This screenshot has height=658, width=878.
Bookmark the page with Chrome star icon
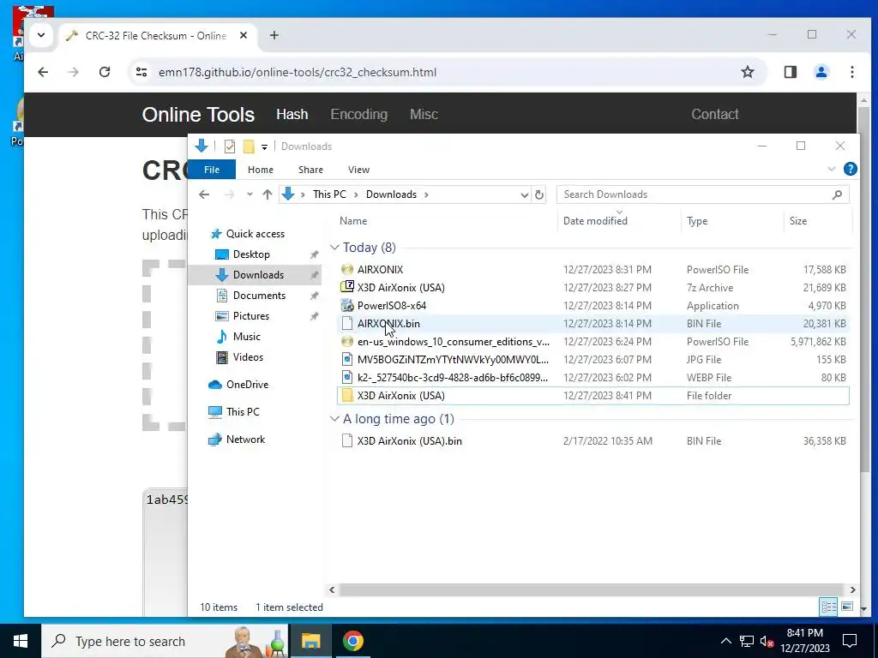tap(748, 72)
